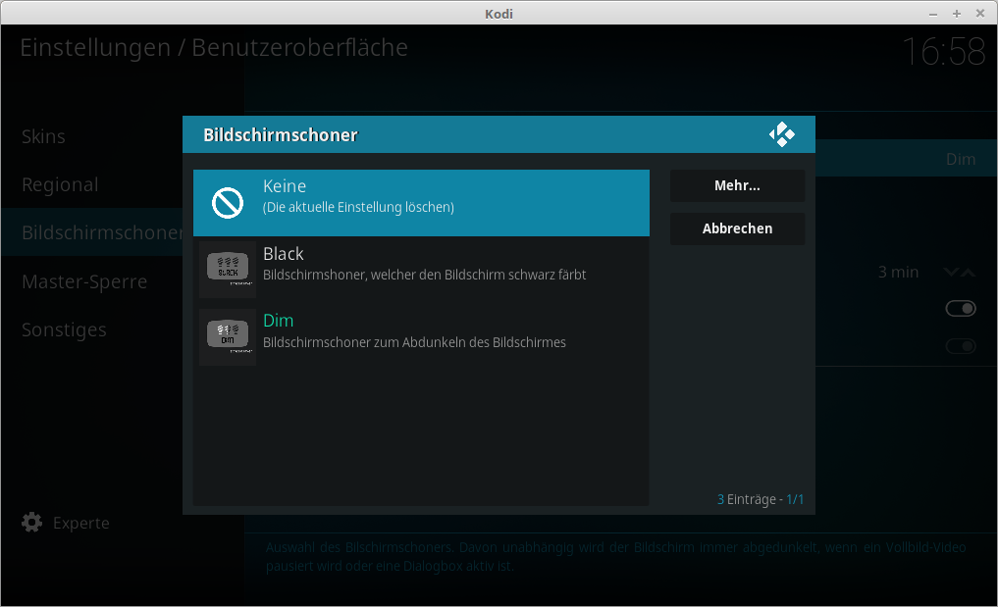Screen dimensions: 998x607
Task: Click the Black screensaver thumbnail icon
Action: (228, 270)
